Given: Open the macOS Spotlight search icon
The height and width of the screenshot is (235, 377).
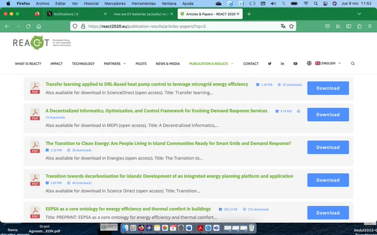Looking at the screenshot, I should [x=315, y=4].
